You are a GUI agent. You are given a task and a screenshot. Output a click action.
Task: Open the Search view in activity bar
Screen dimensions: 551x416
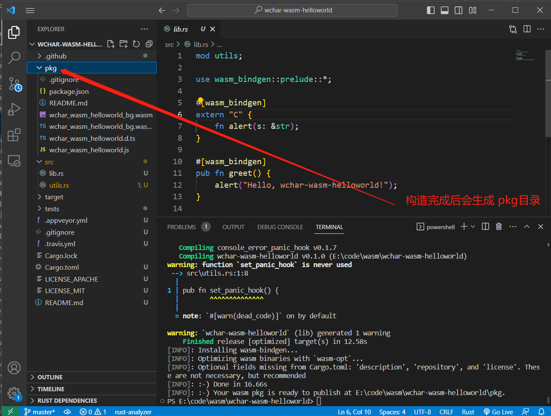[x=14, y=57]
